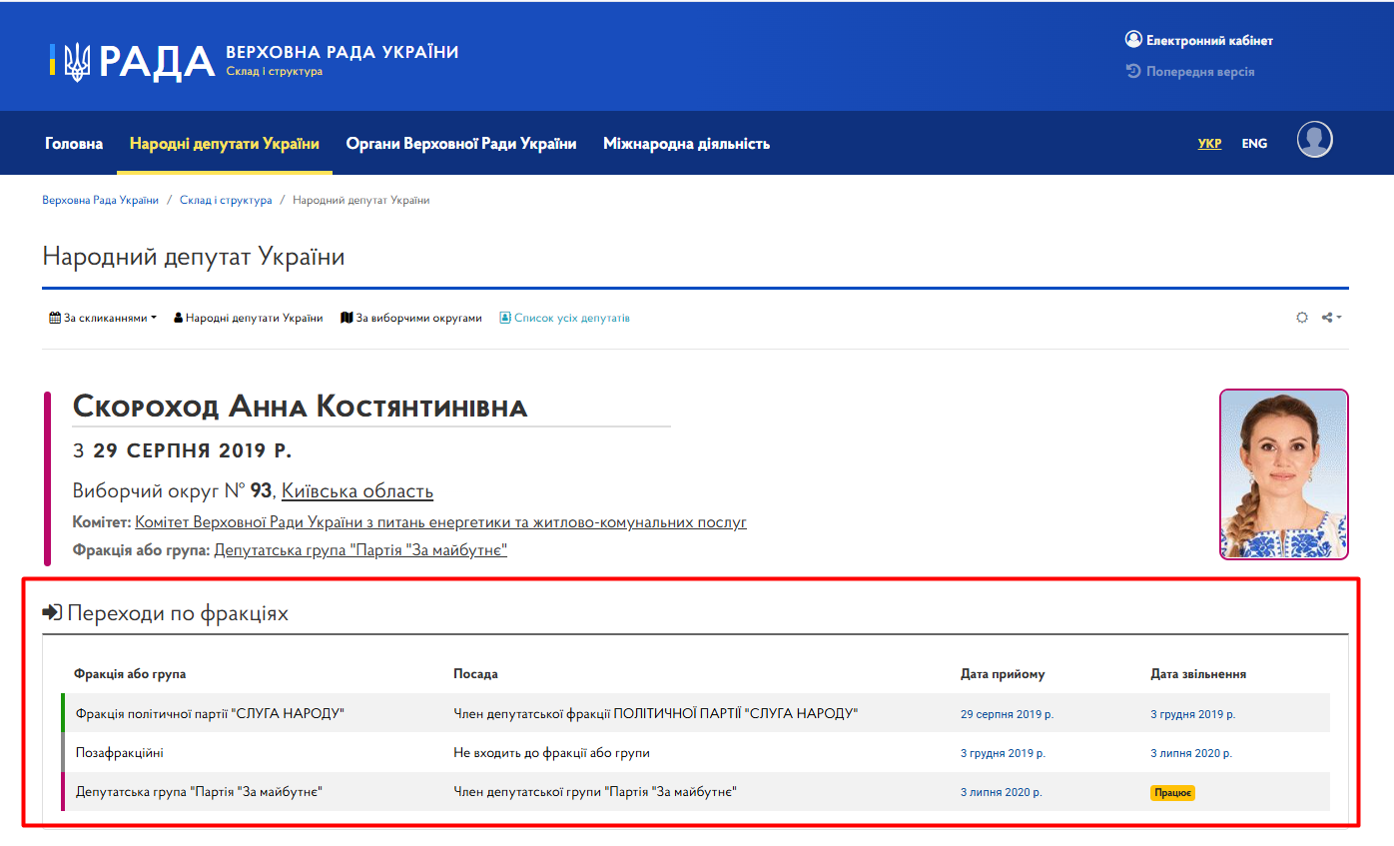This screenshot has width=1394, height=846.
Task: Open the share dropdown icon
Action: tap(1332, 318)
